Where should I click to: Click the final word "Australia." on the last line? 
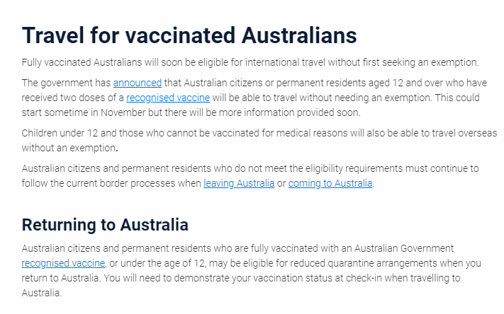42,293
